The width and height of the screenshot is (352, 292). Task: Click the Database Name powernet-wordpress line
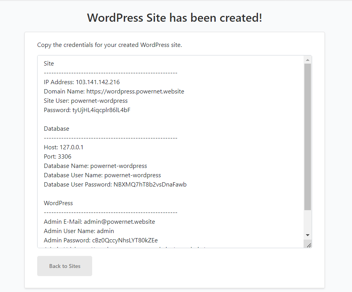point(95,166)
